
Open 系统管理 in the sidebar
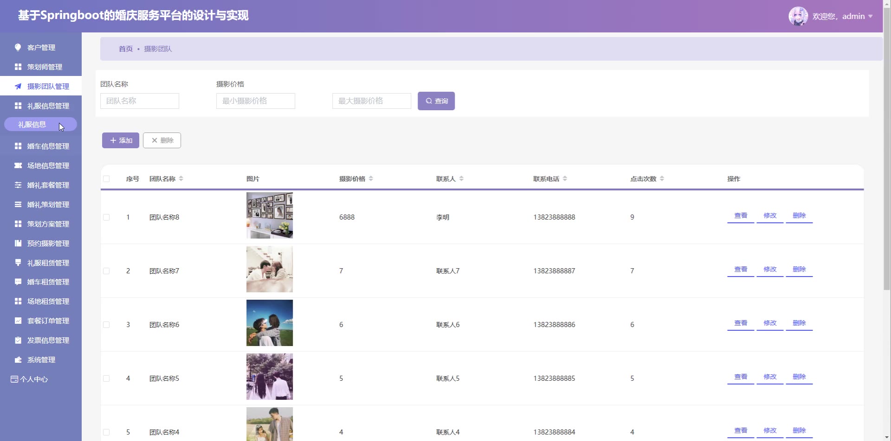[x=41, y=359]
